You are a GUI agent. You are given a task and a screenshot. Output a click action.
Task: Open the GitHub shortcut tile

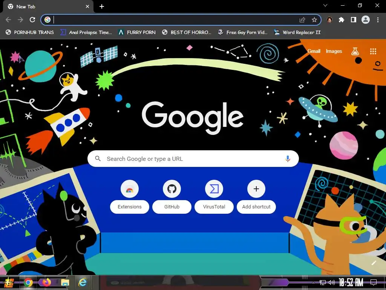coord(172,196)
